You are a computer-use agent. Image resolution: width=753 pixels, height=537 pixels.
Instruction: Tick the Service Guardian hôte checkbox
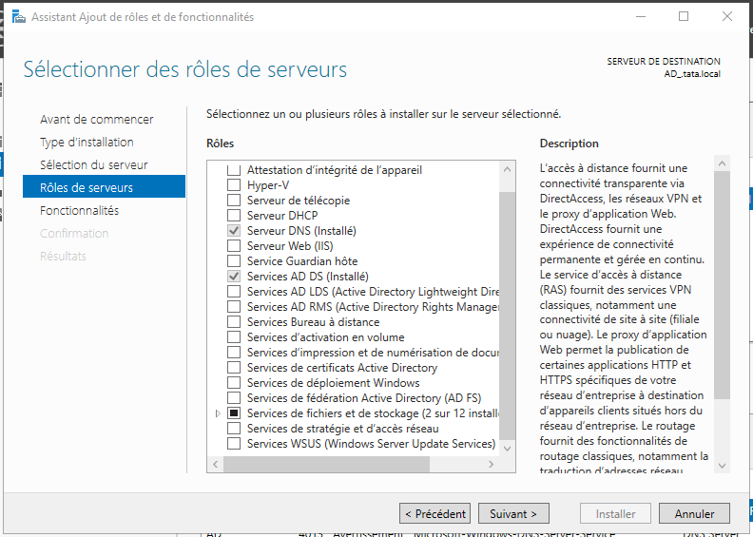pyautogui.click(x=234, y=261)
